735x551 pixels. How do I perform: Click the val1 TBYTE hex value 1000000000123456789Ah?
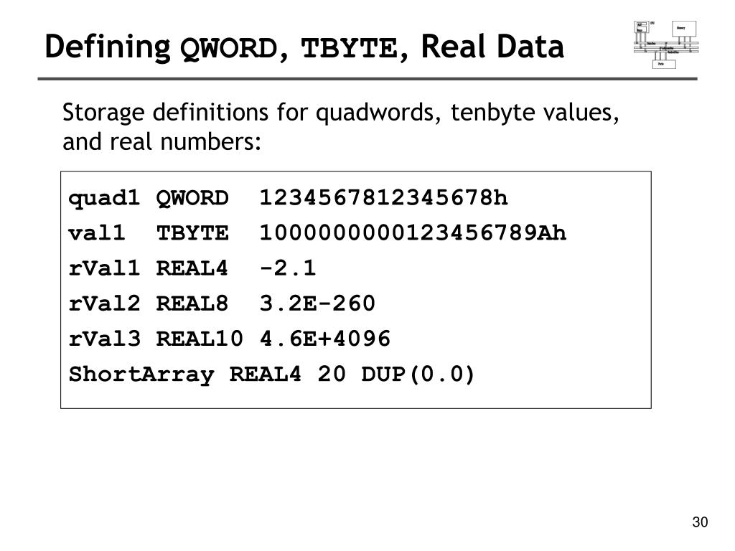(x=413, y=233)
